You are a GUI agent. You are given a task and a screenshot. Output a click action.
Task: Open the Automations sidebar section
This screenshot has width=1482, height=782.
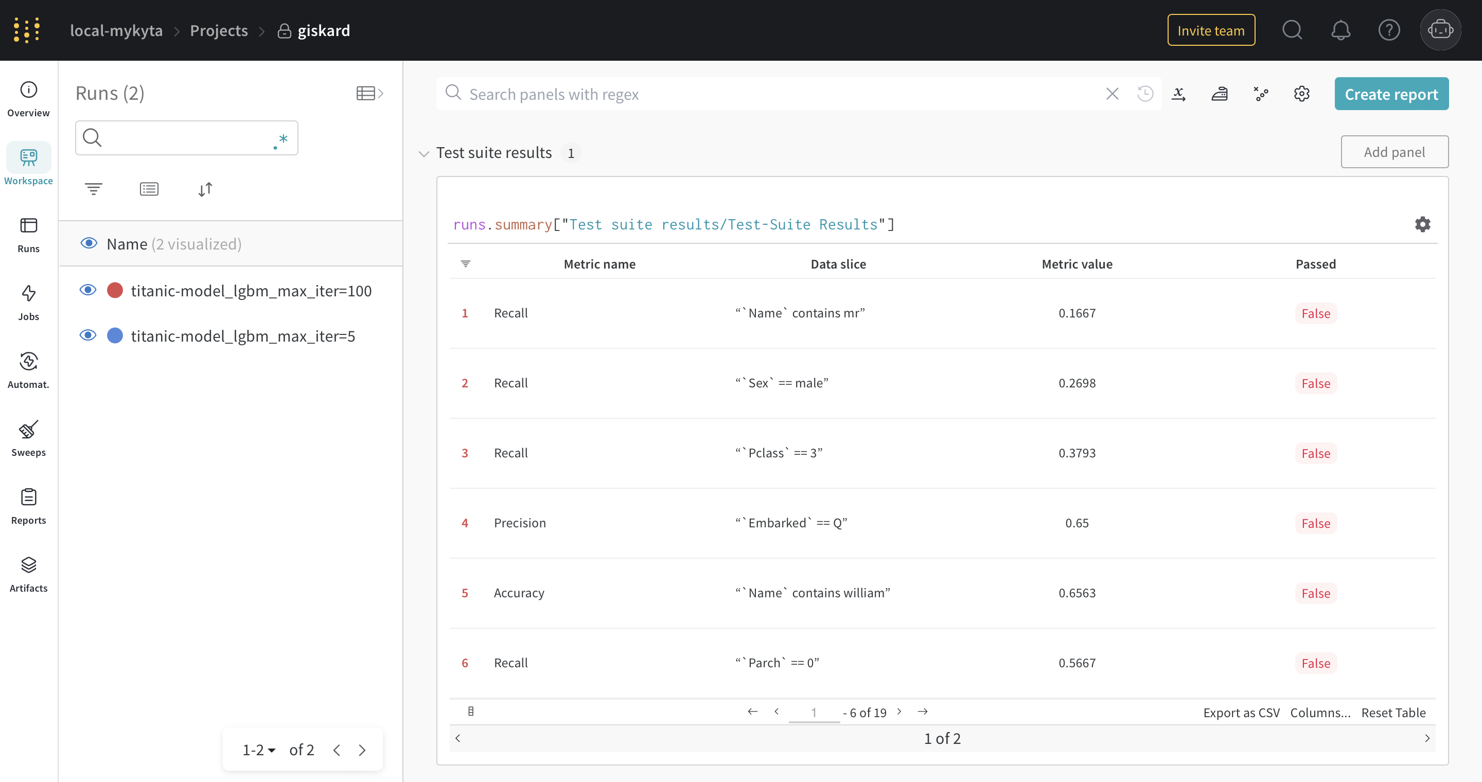(28, 370)
